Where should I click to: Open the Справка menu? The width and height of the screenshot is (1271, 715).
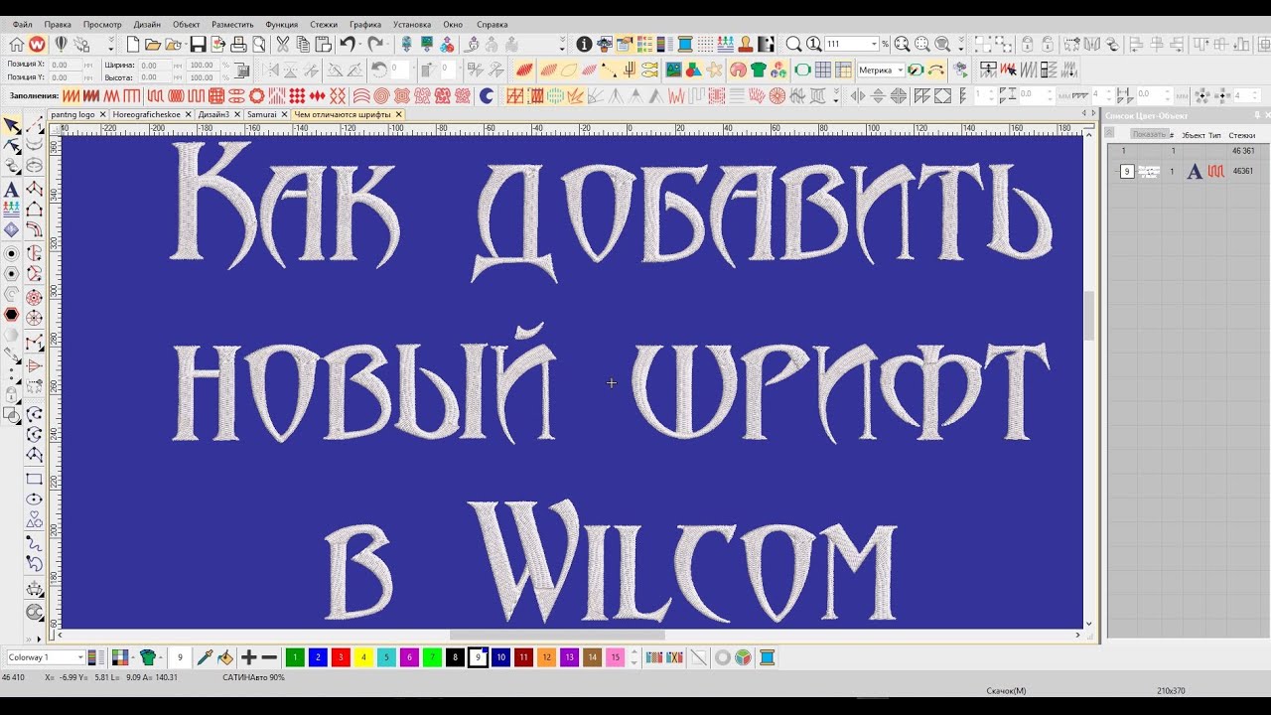[x=492, y=24]
